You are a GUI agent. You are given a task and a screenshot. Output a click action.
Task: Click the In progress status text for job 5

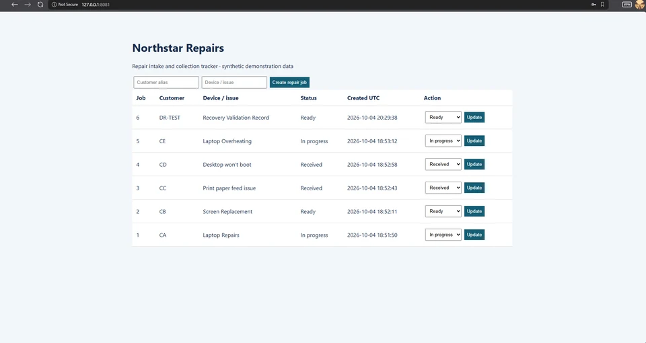(314, 141)
